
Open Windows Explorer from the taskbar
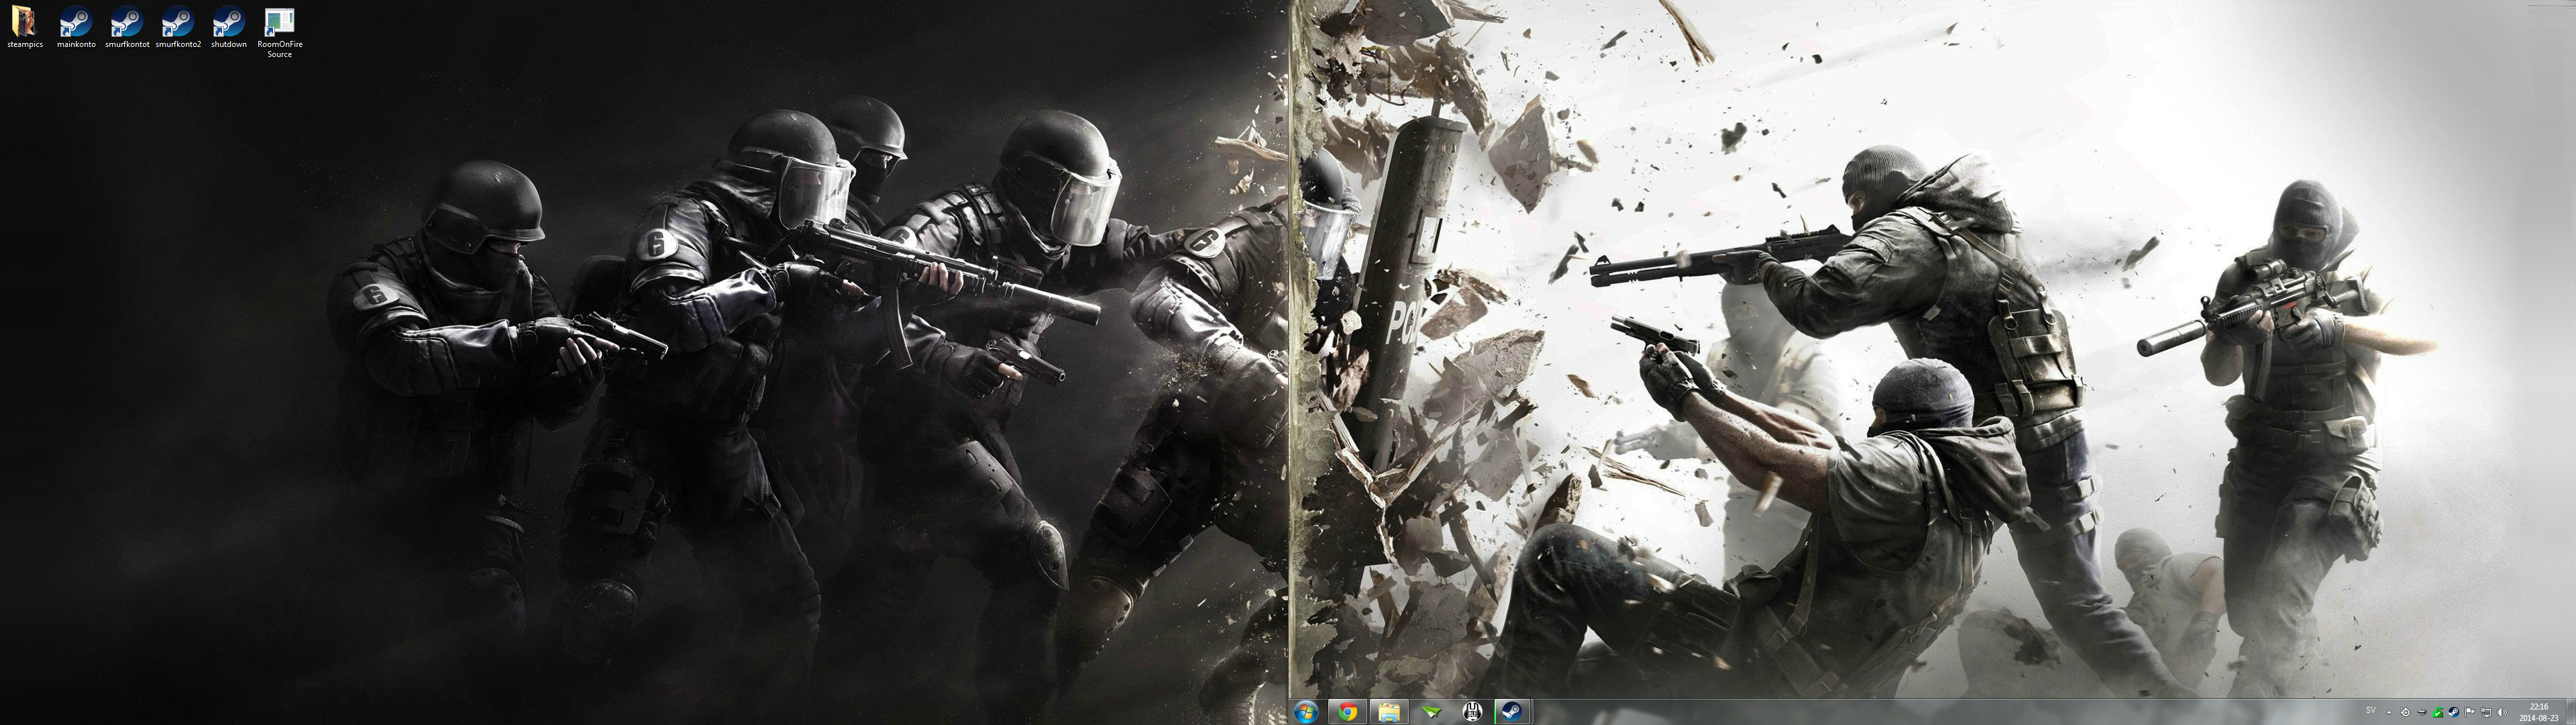click(x=1389, y=712)
